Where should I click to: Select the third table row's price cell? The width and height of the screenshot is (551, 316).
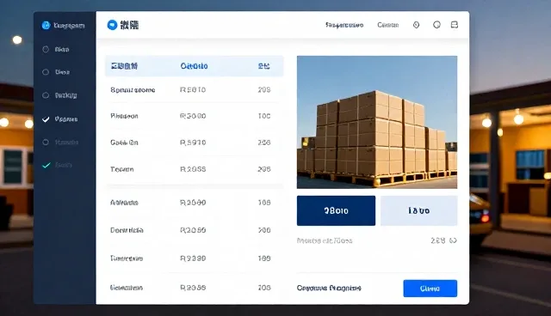tap(193, 143)
